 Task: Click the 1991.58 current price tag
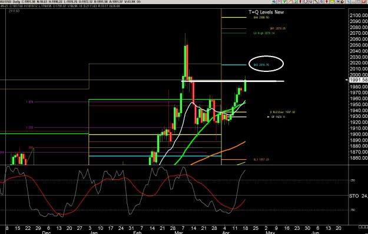point(359,80)
